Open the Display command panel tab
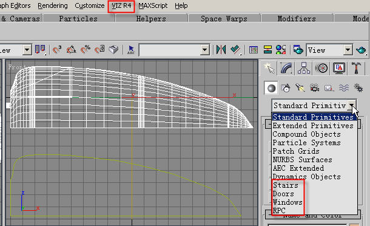 339,68
